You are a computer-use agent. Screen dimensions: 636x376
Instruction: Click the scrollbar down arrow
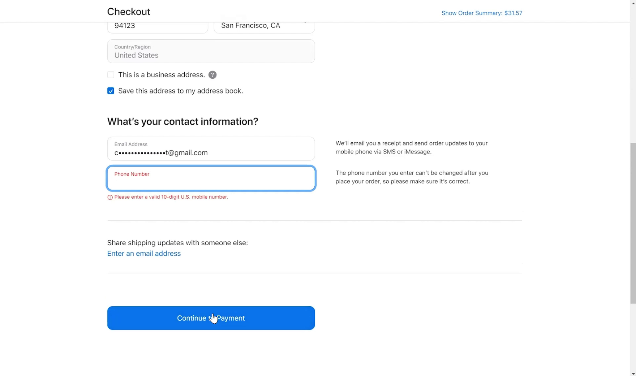click(633, 373)
